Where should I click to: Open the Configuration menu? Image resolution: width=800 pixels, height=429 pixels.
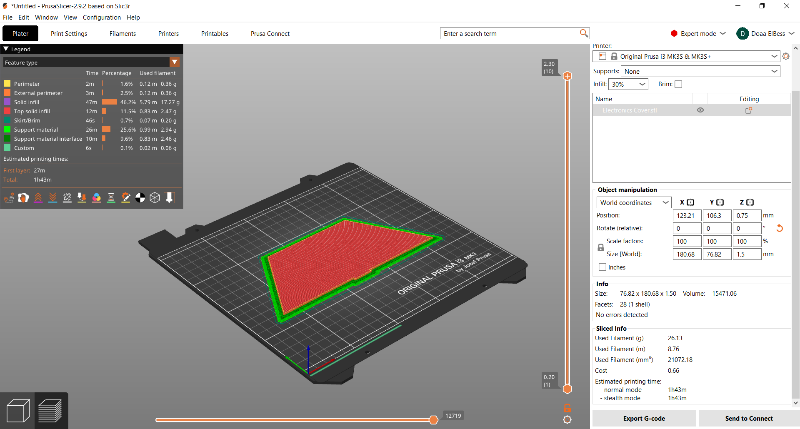102,17
